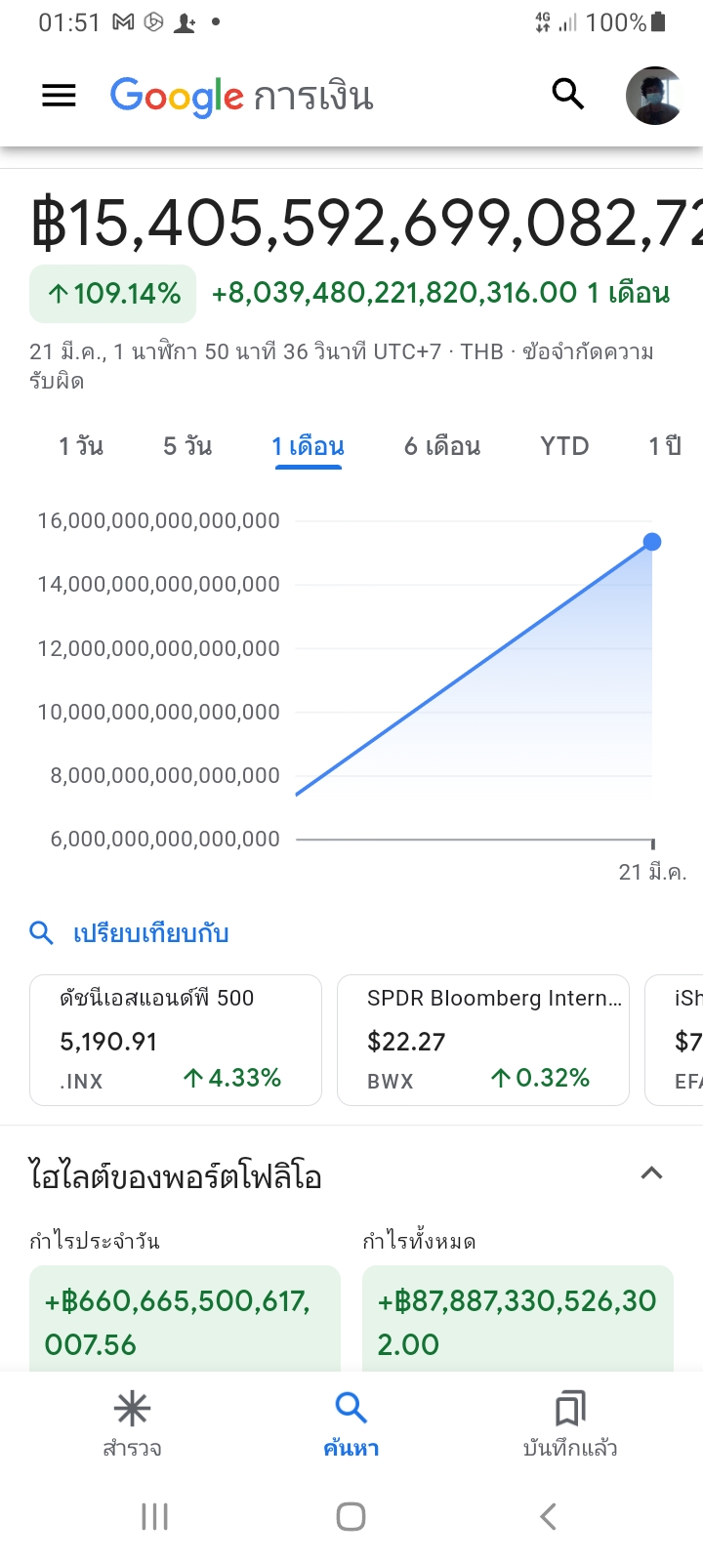Open the SPDR Bloomberg BWX card

point(482,1040)
